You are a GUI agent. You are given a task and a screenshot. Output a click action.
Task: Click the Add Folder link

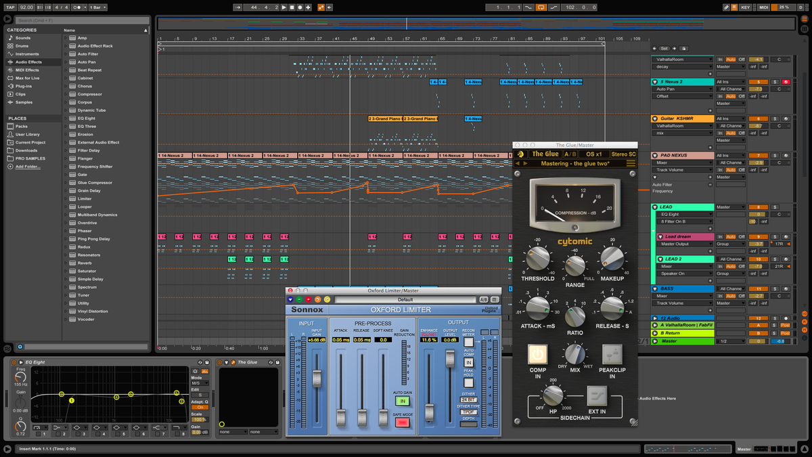coord(27,166)
